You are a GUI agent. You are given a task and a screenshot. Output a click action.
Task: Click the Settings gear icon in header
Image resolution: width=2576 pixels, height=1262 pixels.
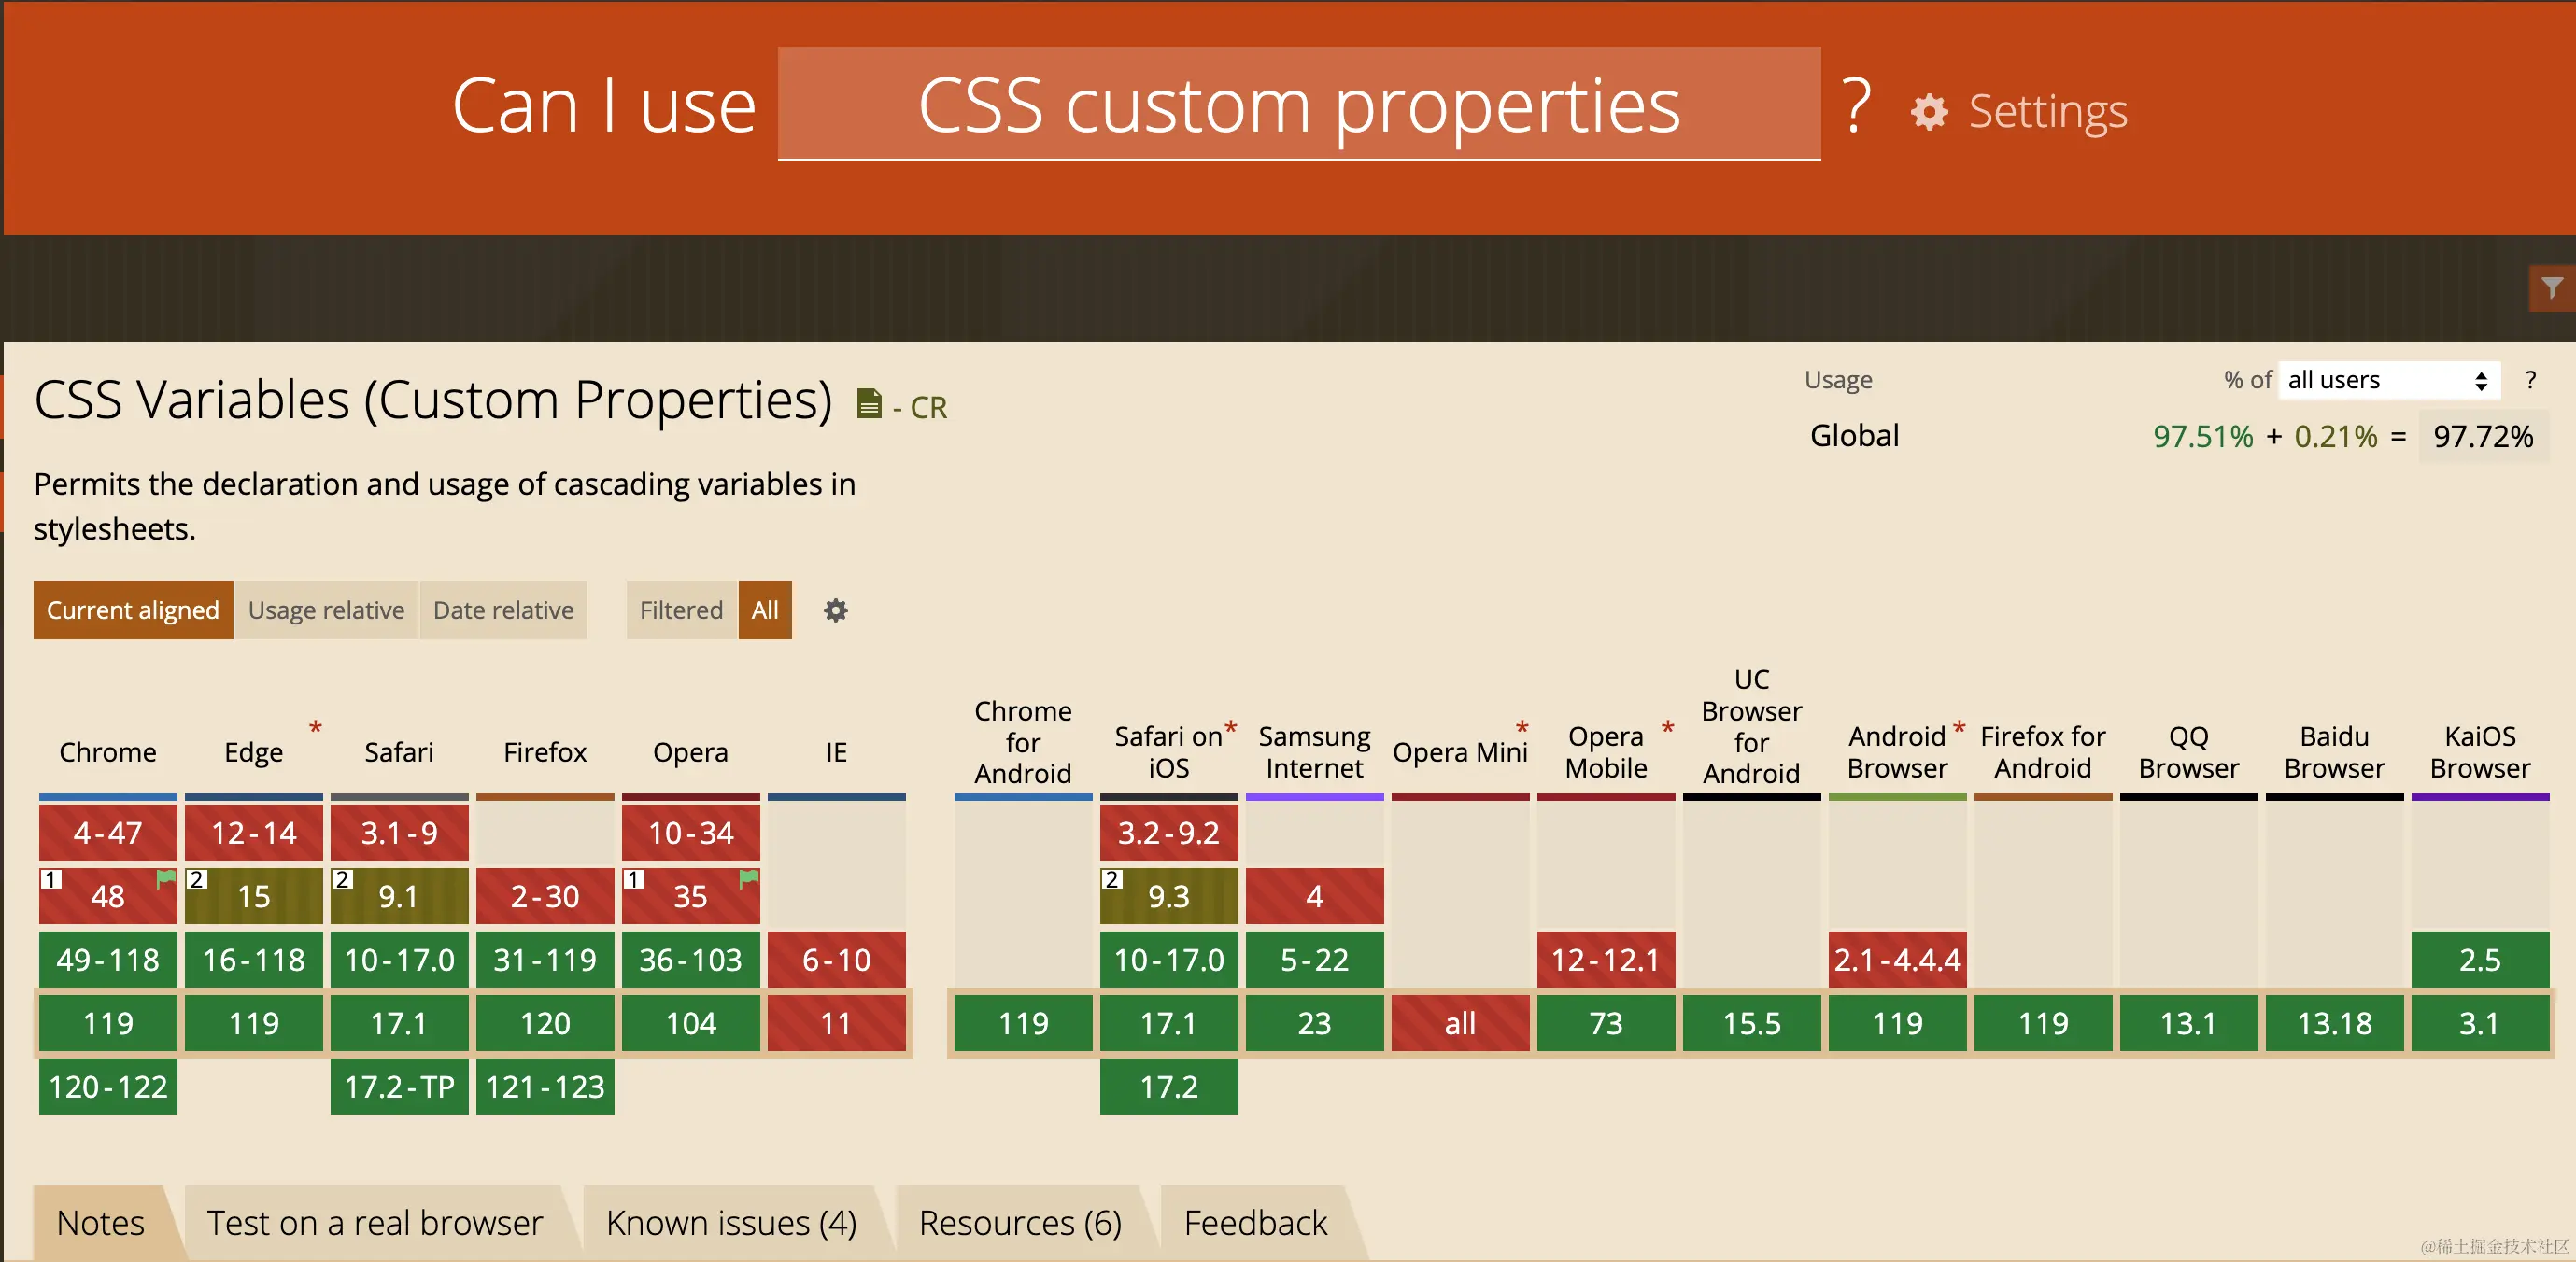pos(1929,112)
